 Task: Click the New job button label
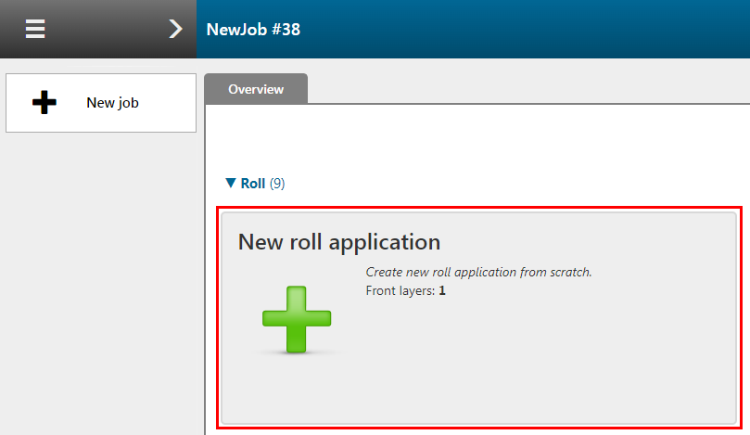click(112, 102)
